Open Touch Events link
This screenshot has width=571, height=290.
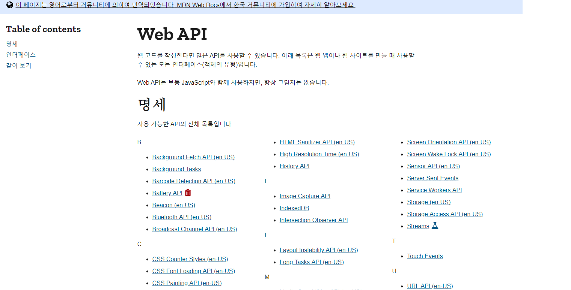click(425, 256)
